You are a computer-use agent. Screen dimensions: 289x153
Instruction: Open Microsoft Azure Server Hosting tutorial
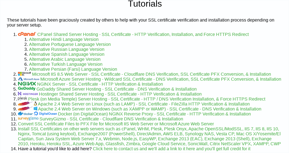tap(161, 79)
